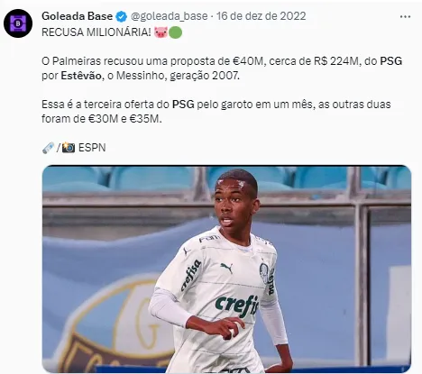Click the Puma logo on the jersey
This screenshot has width=422, height=374.
pyautogui.click(x=226, y=268)
